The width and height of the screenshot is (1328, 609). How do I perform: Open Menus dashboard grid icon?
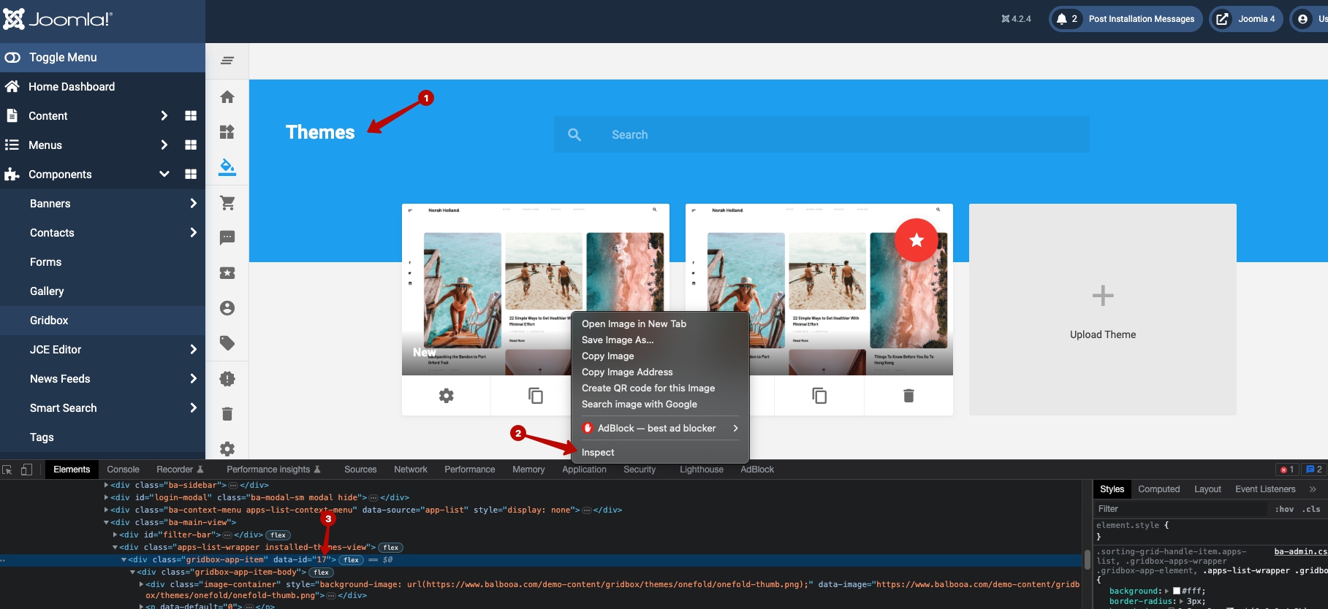(191, 145)
